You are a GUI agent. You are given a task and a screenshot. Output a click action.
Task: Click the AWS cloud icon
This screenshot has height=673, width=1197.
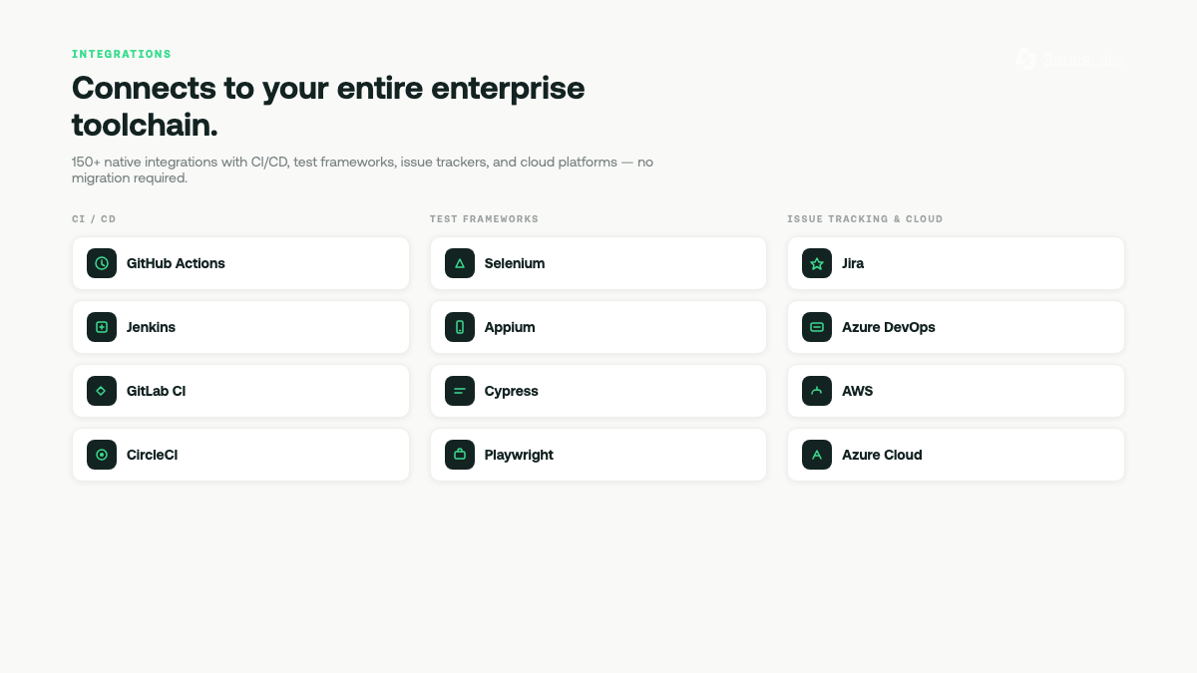pos(817,391)
